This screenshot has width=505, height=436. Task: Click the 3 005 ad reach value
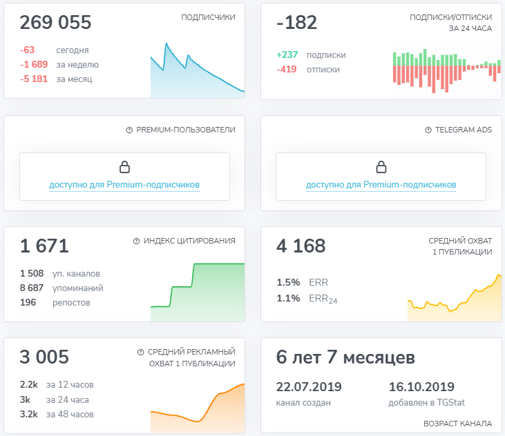click(x=44, y=357)
